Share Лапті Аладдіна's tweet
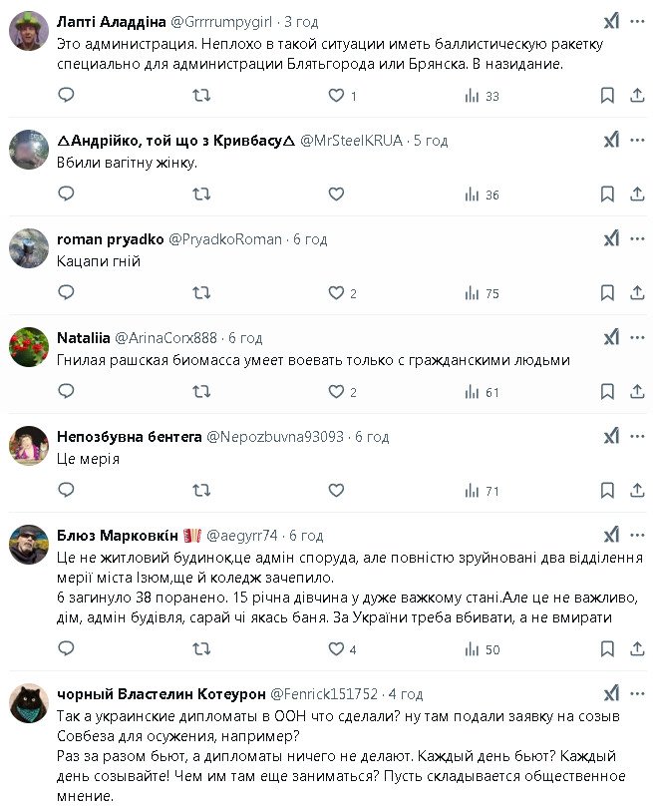653x807 pixels. [635, 96]
